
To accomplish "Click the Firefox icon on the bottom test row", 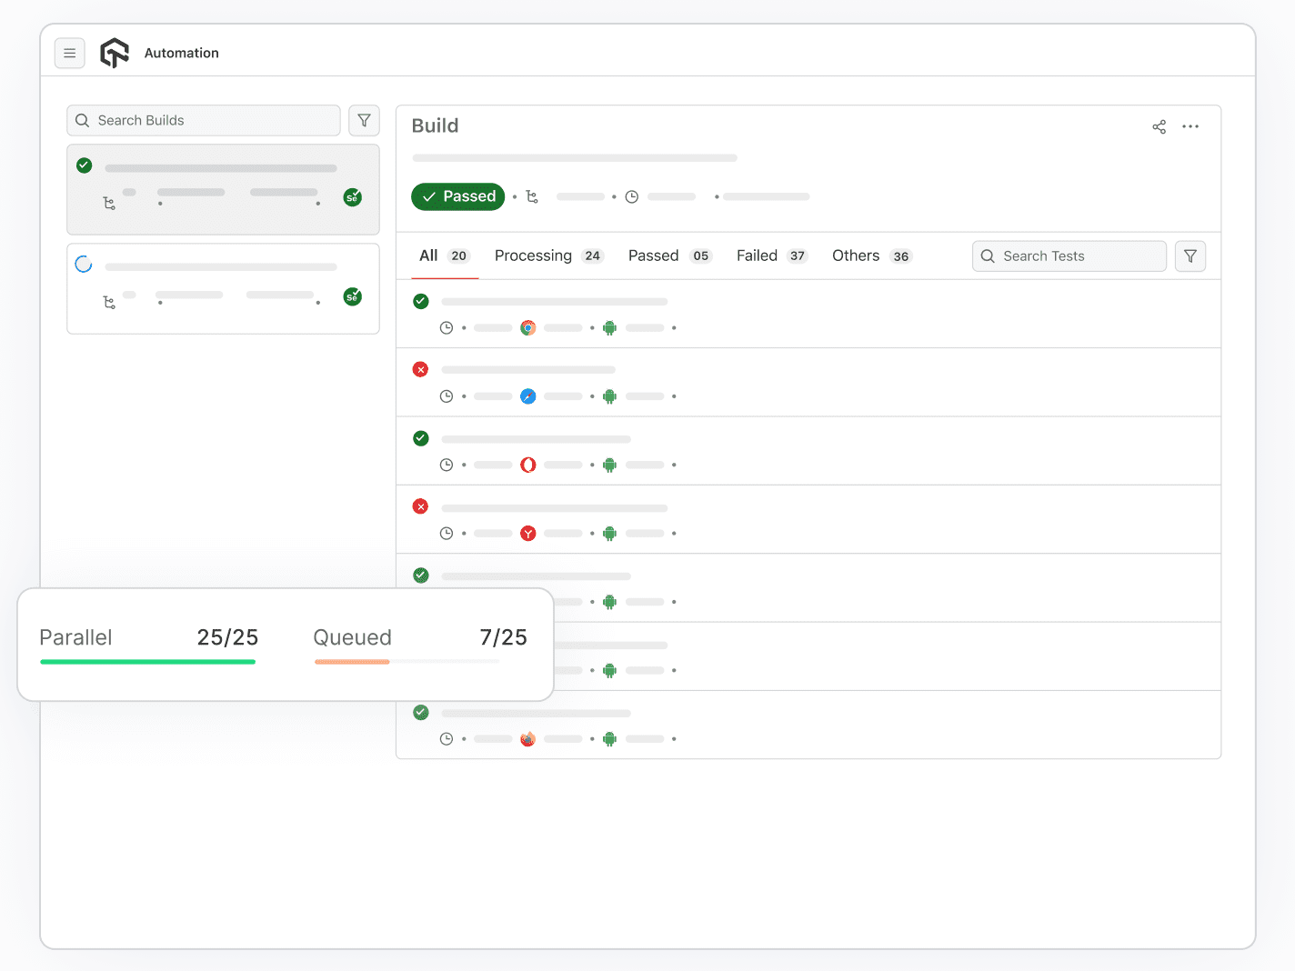I will pyautogui.click(x=527, y=738).
